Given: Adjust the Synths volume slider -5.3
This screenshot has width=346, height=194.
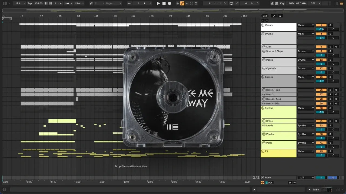Looking at the screenshot, I should [321, 112].
